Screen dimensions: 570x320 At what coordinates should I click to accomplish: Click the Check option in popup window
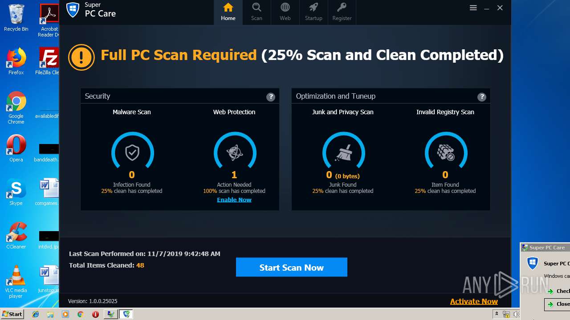tap(558, 291)
